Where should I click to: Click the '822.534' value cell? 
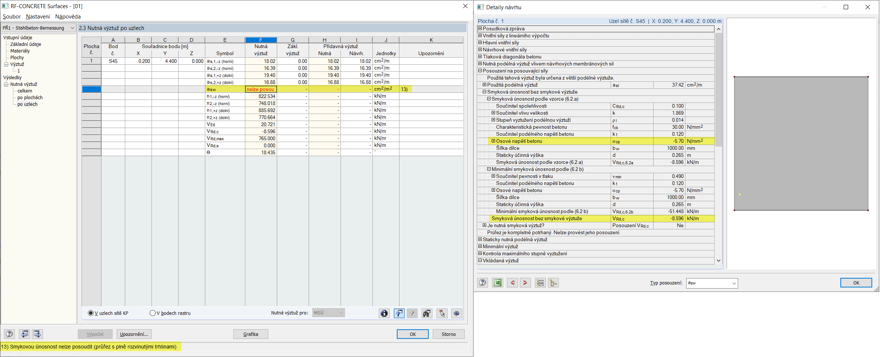261,96
